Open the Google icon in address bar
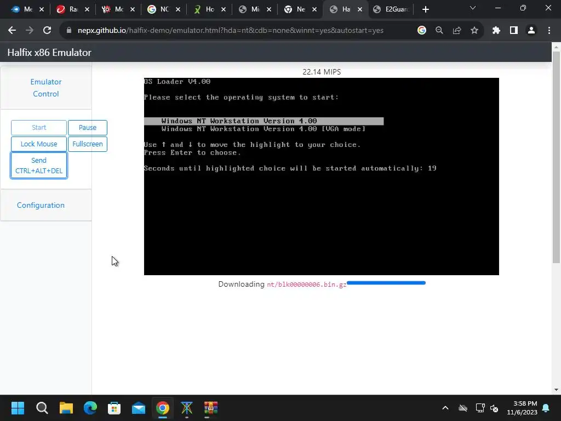This screenshot has height=421, width=561. tap(422, 31)
